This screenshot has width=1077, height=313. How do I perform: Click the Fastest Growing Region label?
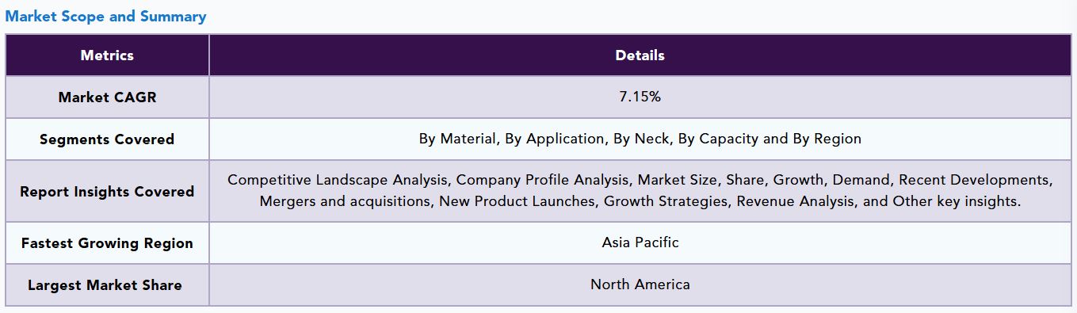[107, 243]
